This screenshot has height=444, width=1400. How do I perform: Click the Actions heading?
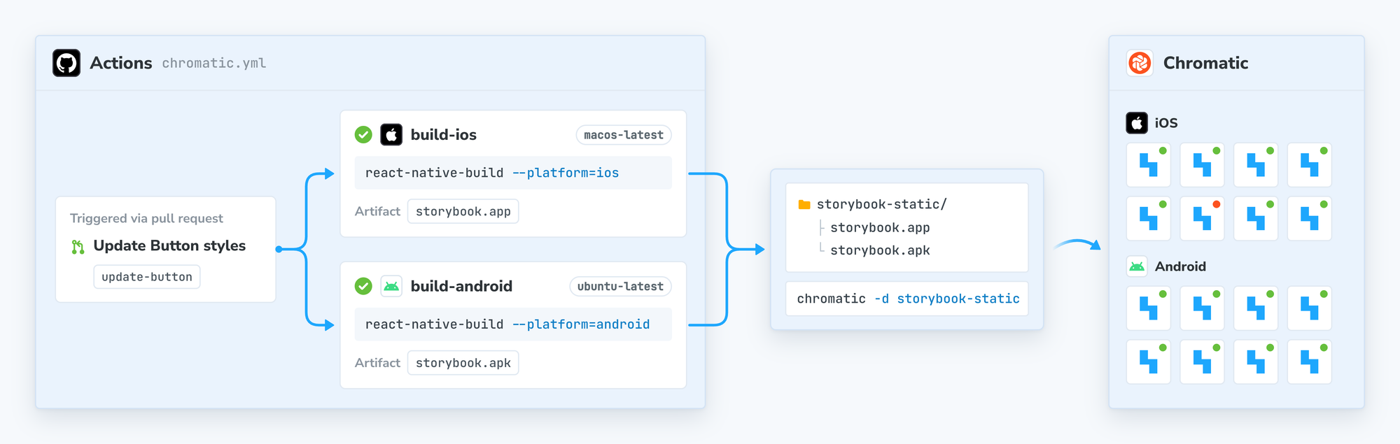121,63
